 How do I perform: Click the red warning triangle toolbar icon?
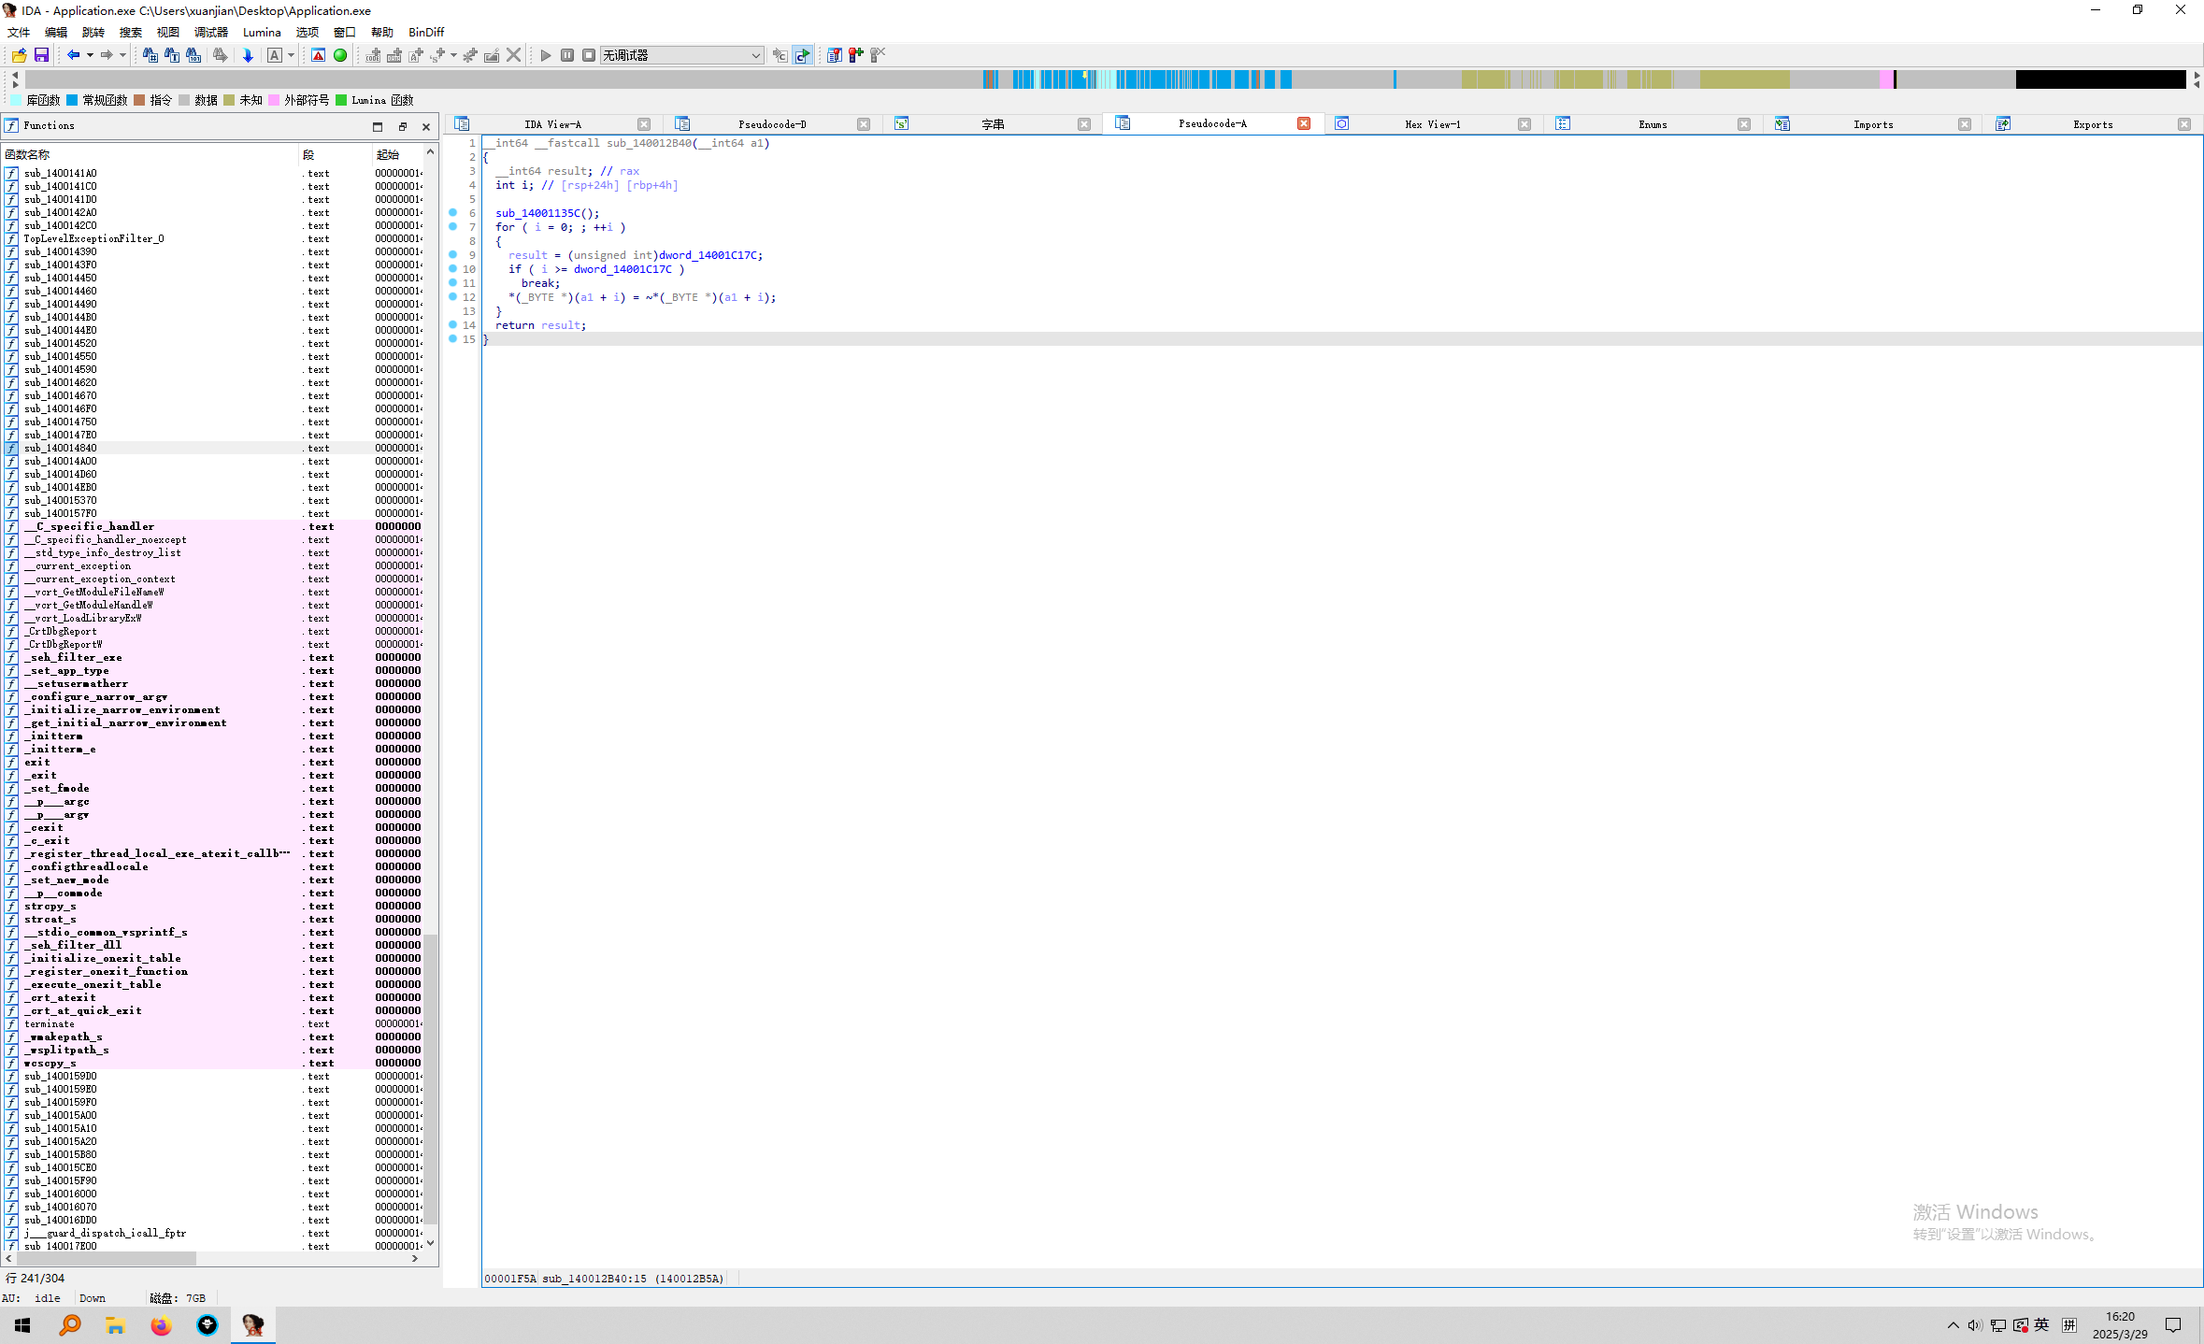(319, 56)
